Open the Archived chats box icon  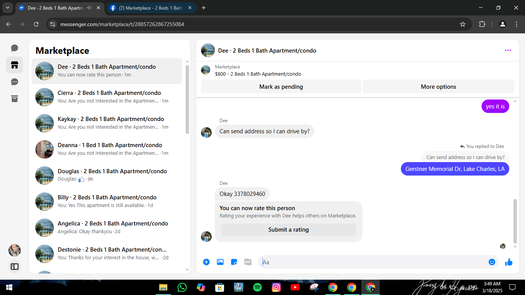(15, 99)
